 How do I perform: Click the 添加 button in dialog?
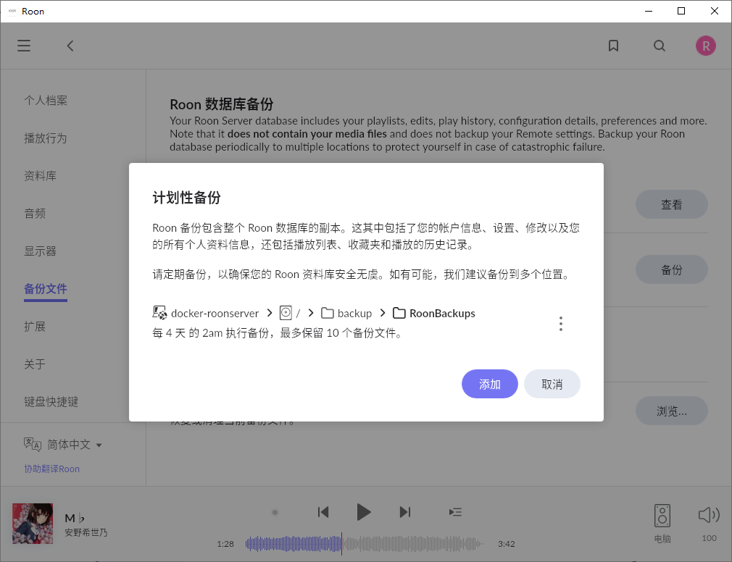point(490,384)
